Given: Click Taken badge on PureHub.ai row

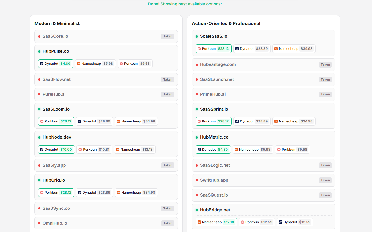Looking at the screenshot, I should pos(168,94).
